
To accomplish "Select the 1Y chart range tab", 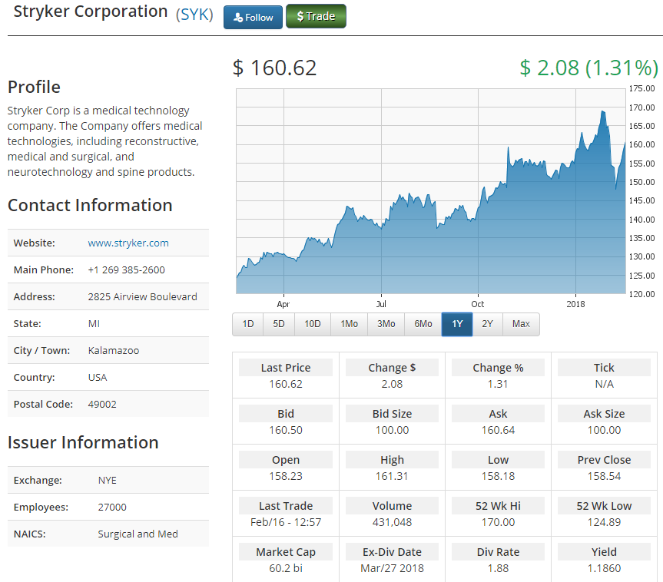I will click(457, 324).
